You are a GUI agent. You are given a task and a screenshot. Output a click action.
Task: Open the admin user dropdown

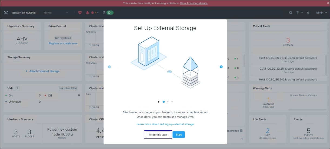tap(321, 13)
